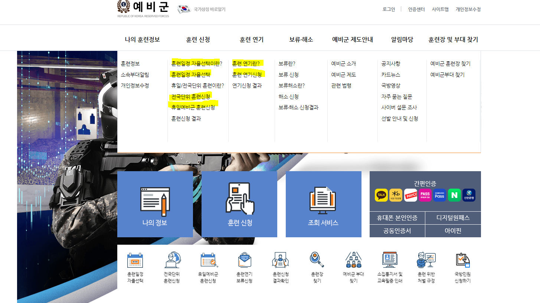Screen dimensions: 540x303
Task: Select KakaoTalk 간편인증 icon
Action: coord(381,195)
